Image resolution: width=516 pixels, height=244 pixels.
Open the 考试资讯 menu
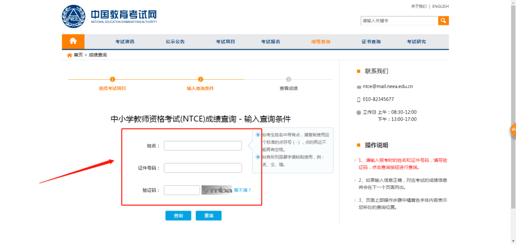pos(125,42)
